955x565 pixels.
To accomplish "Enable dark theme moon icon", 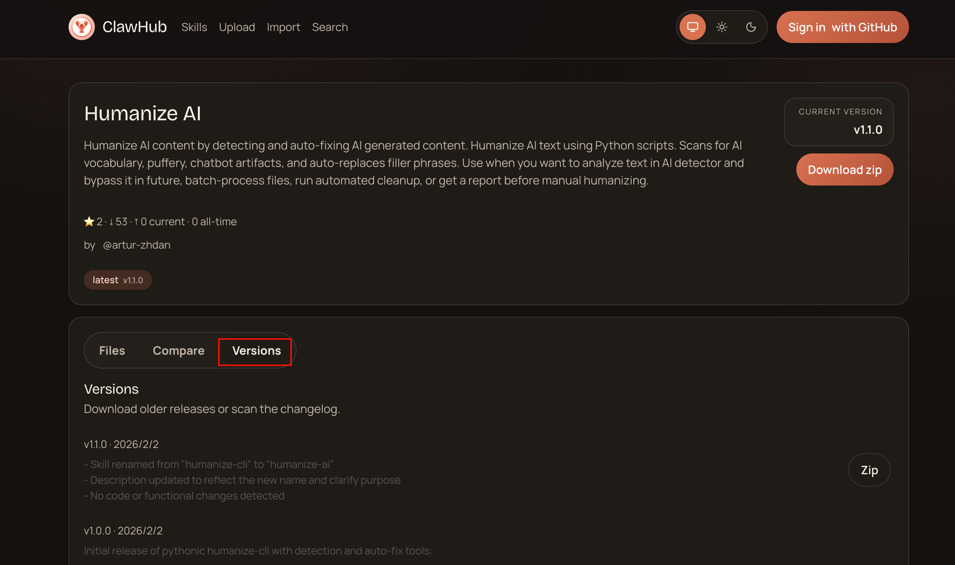I will [750, 27].
